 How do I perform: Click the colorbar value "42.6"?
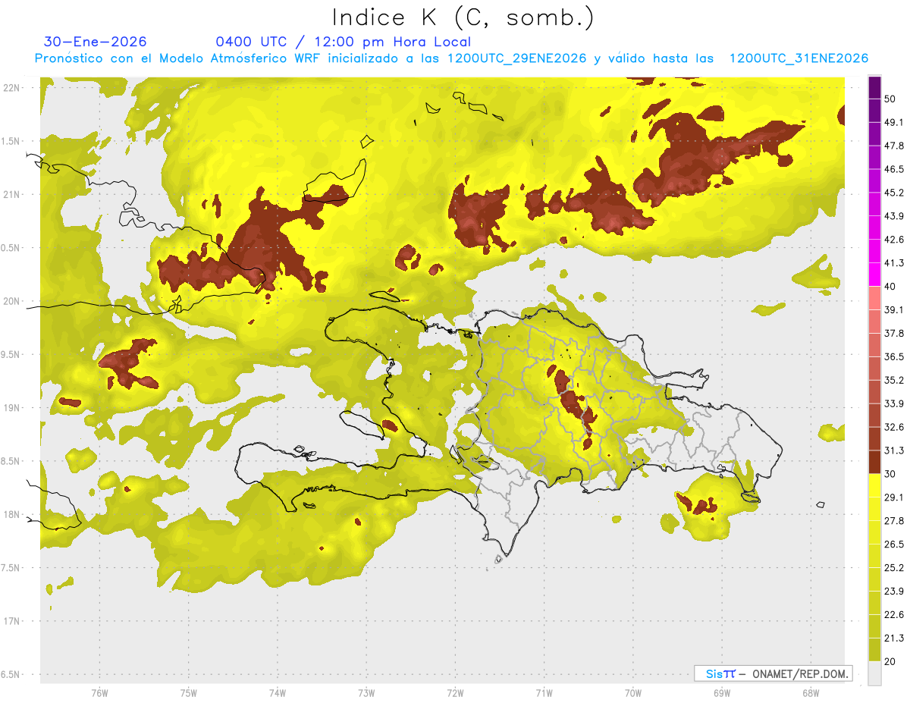[x=894, y=240]
